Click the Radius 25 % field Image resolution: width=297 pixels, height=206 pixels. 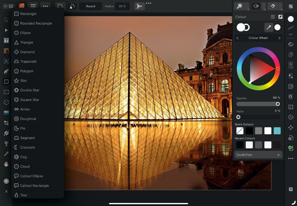coord(122,6)
